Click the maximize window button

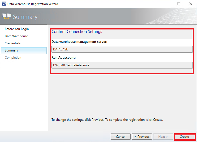179,4
